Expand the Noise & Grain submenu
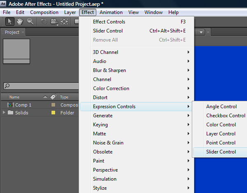 137,143
